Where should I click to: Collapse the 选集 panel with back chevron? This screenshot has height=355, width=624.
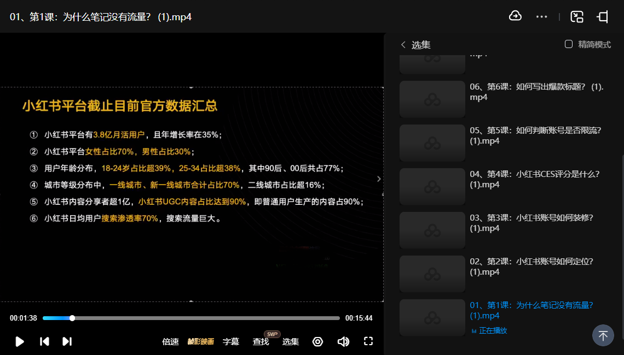pyautogui.click(x=403, y=45)
